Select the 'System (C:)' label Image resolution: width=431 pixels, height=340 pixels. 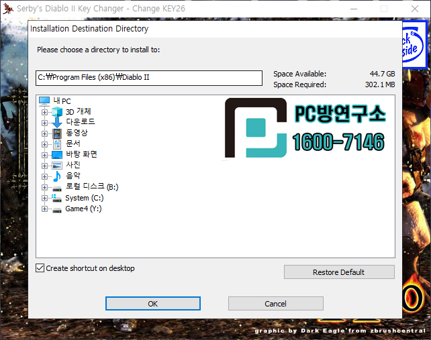(85, 198)
